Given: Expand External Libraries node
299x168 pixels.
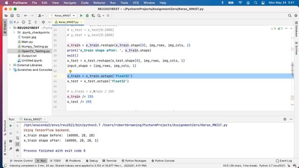Looking at the screenshot, I should 10,65.
